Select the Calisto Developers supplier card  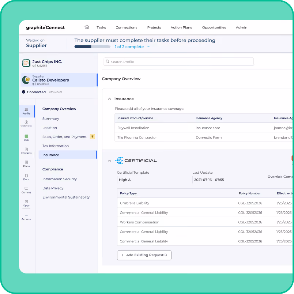[59, 80]
